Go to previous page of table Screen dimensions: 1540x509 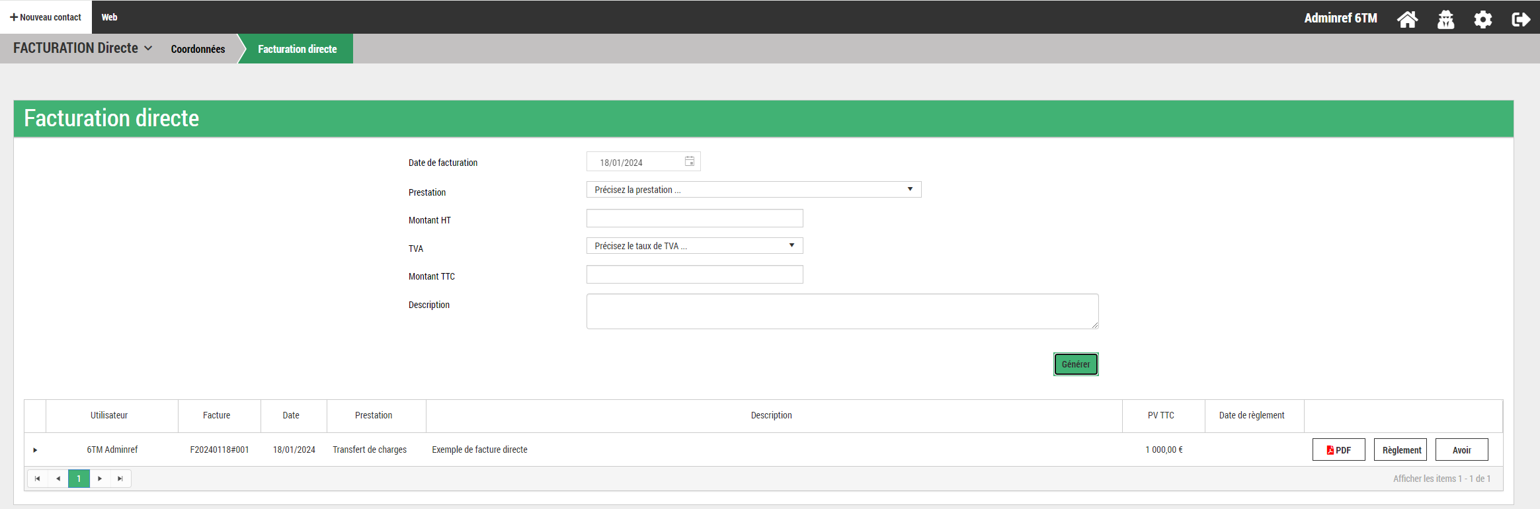(x=58, y=479)
